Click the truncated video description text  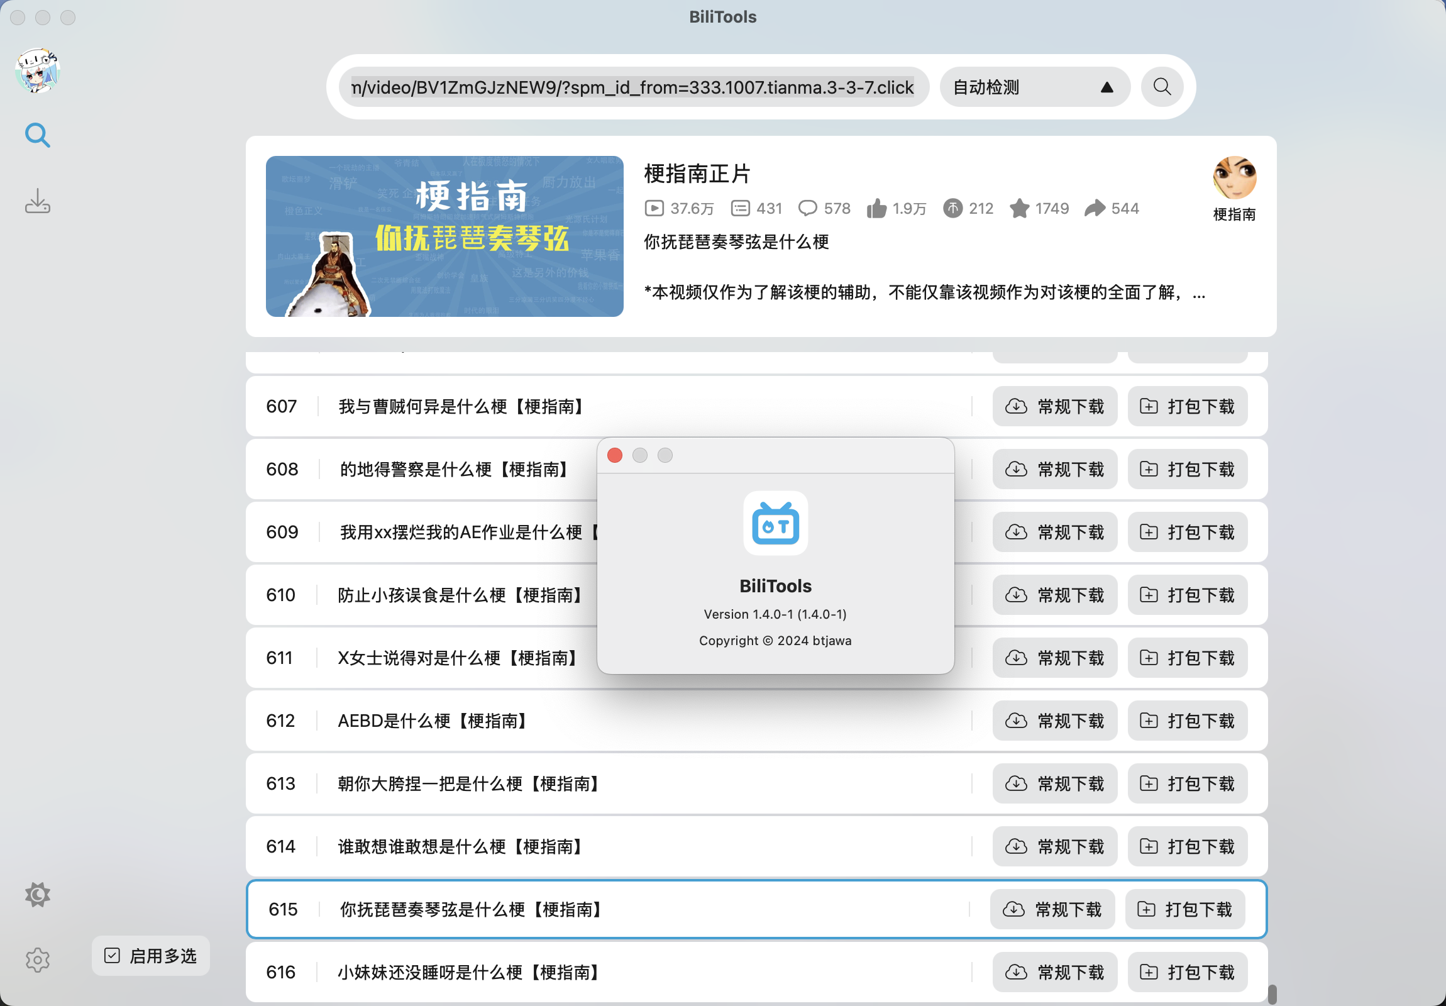(x=925, y=292)
